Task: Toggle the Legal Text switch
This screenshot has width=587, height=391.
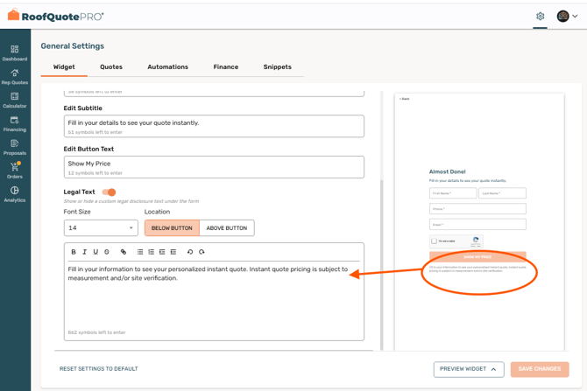Action: coord(109,192)
